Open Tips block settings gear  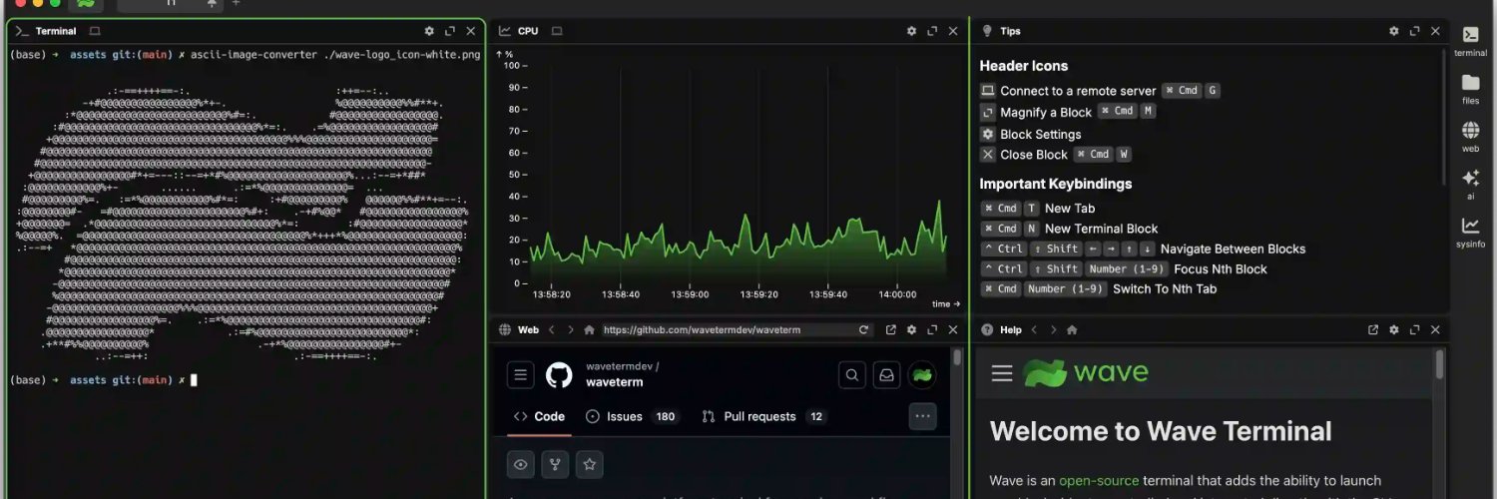pos(1394,31)
